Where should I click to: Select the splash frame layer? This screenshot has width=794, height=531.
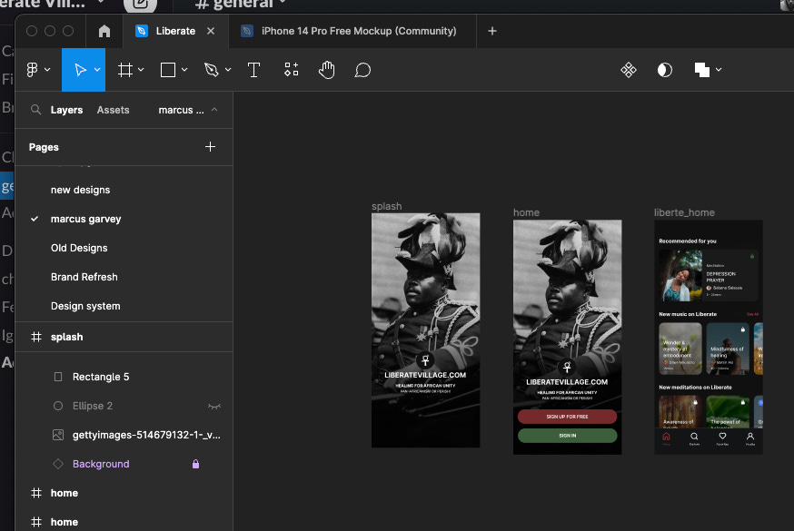point(124,337)
